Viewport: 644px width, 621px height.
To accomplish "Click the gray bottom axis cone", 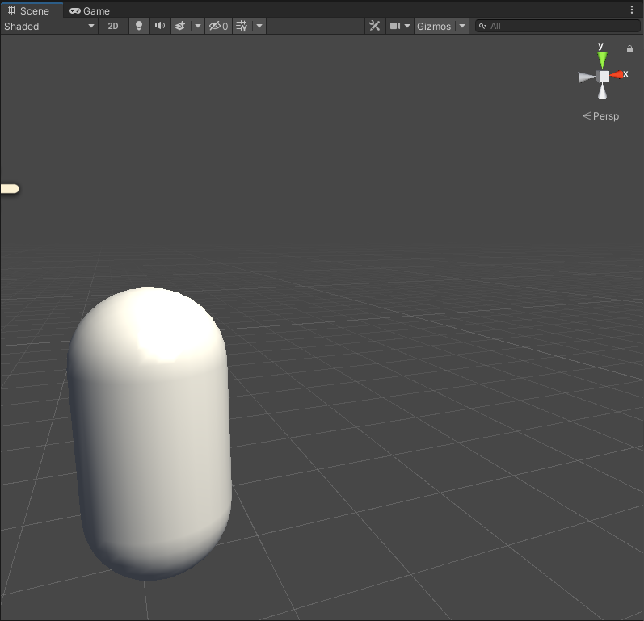I will [x=602, y=91].
